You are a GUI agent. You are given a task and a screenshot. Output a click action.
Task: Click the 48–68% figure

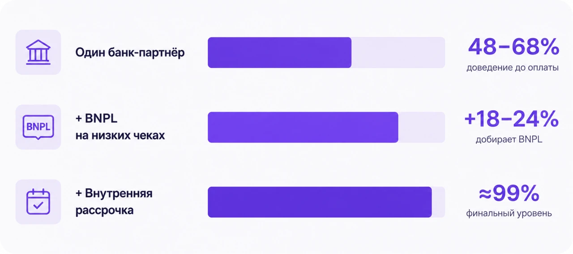click(513, 47)
